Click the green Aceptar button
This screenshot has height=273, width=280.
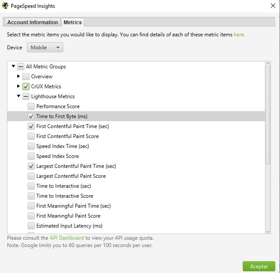point(259,267)
